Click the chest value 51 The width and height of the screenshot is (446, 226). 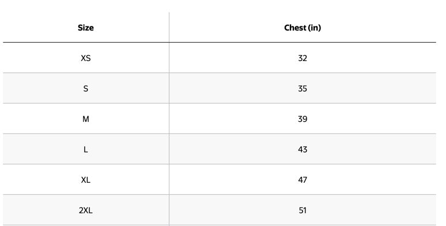[303, 210]
